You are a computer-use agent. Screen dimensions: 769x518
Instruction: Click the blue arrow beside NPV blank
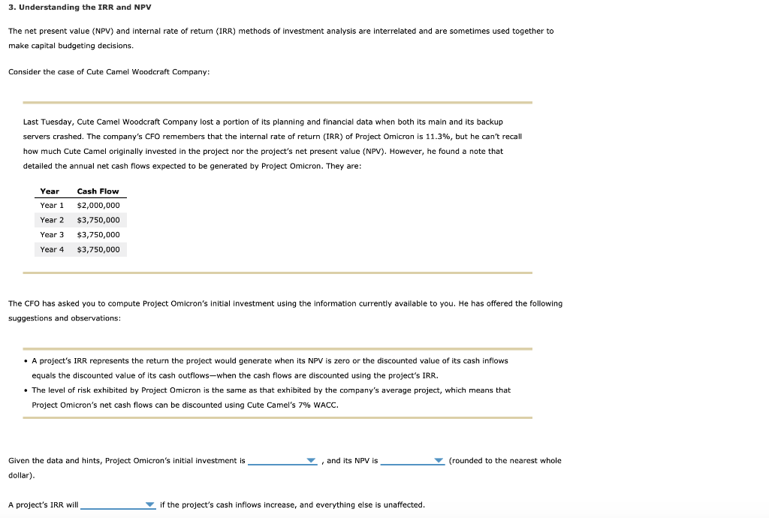[x=439, y=460]
